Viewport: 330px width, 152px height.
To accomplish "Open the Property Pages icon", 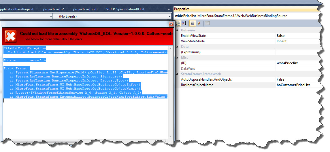I will click(x=208, y=23).
